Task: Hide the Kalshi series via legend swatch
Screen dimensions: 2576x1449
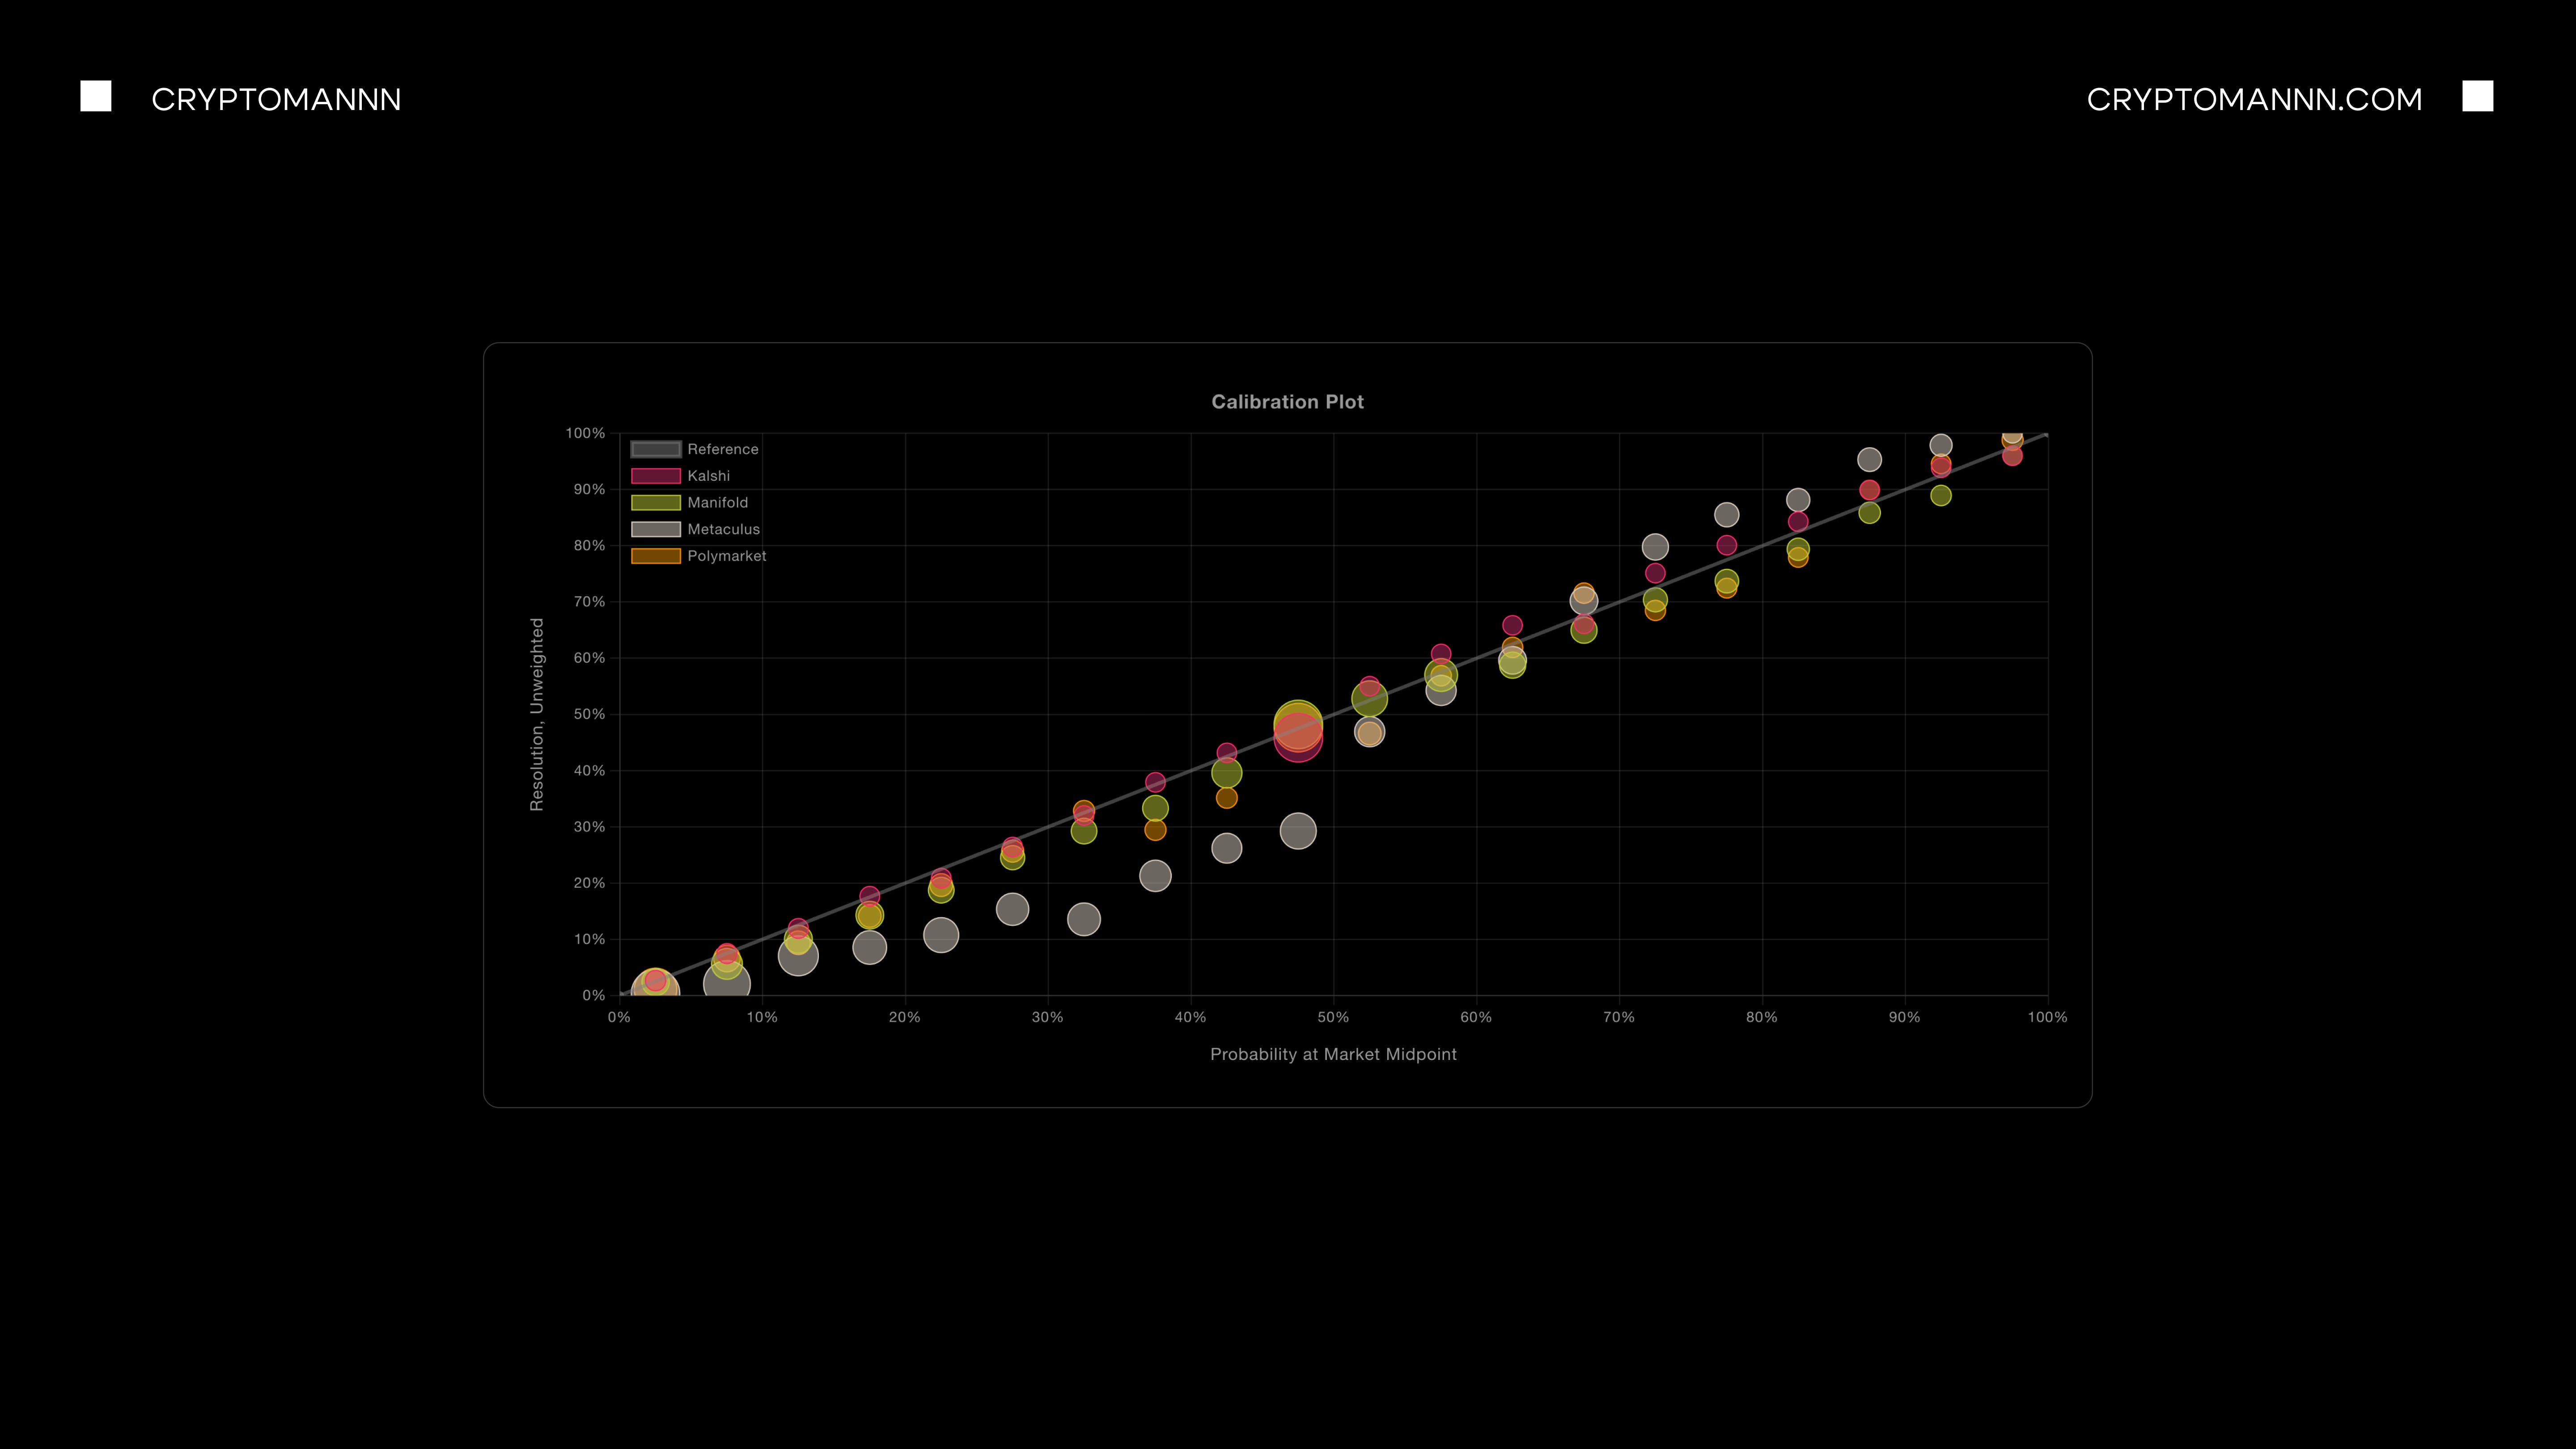Action: pos(655,476)
